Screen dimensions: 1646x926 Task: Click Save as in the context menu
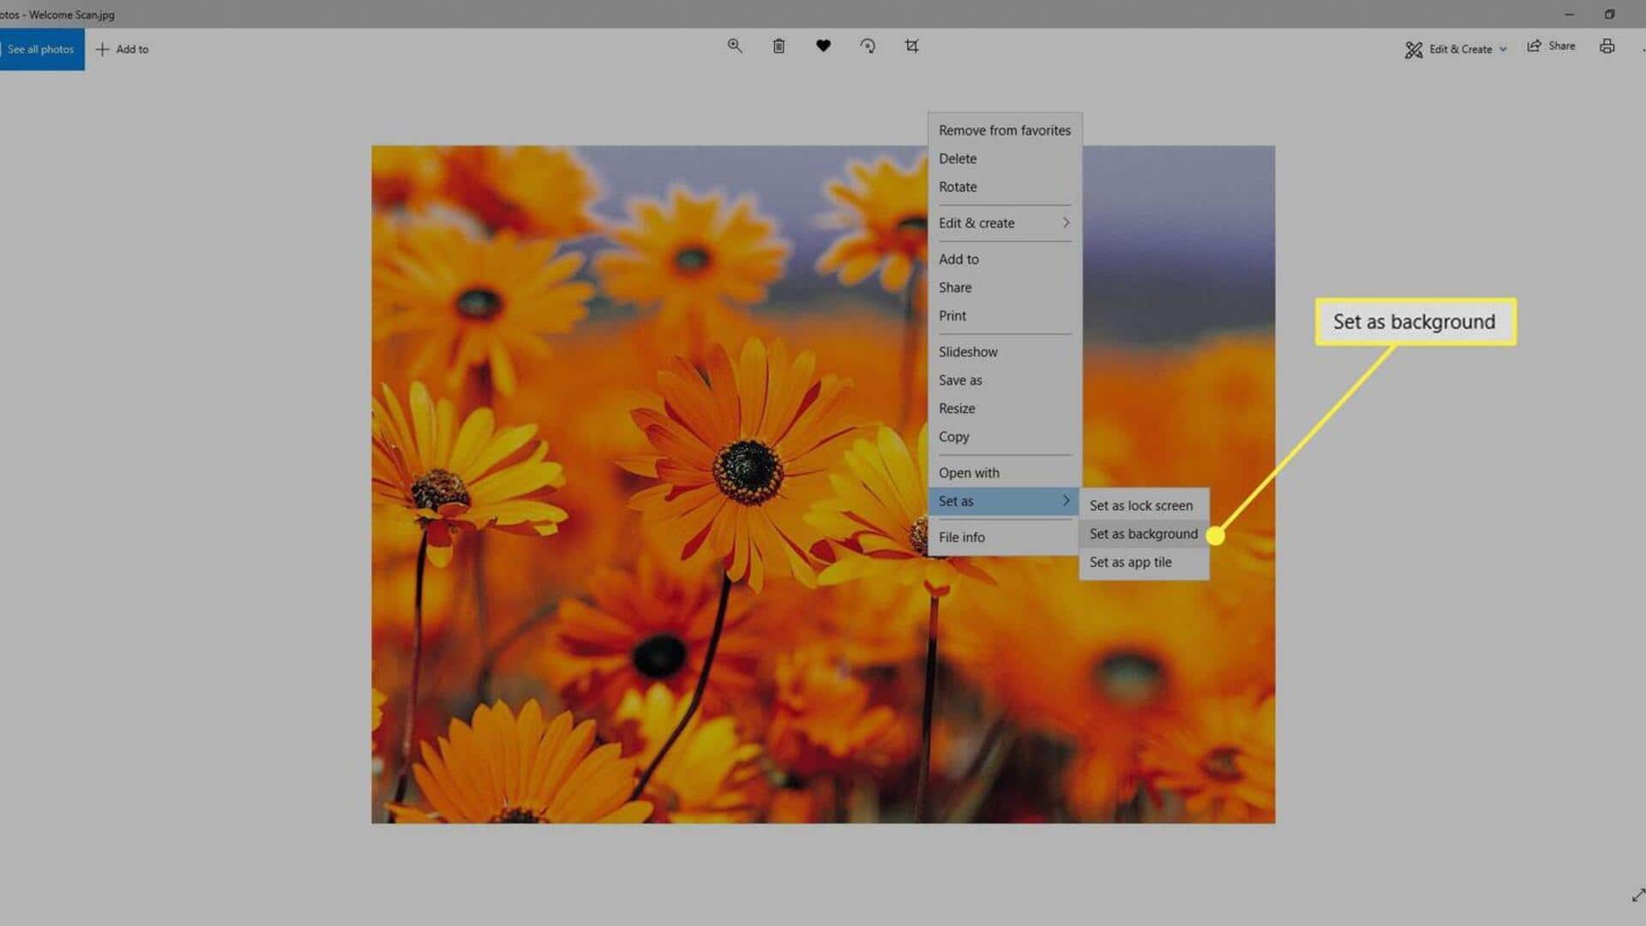[959, 379]
